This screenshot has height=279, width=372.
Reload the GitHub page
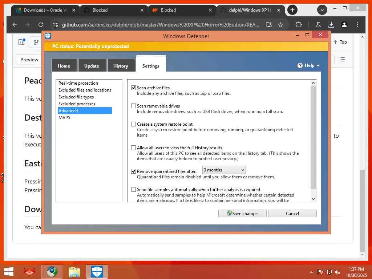click(41, 25)
